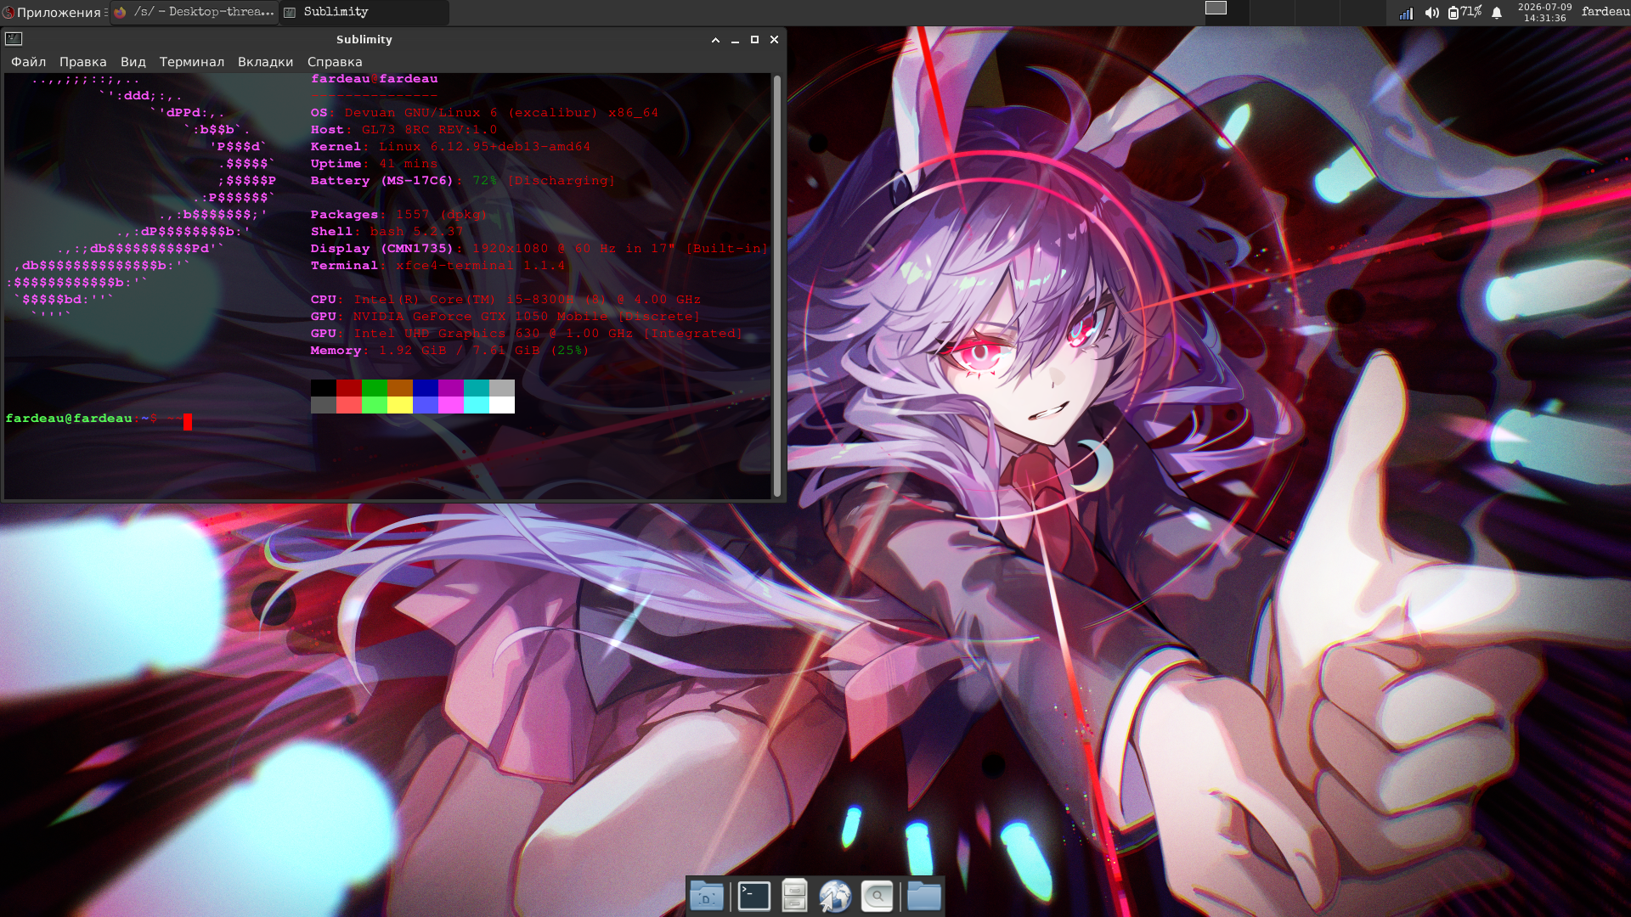Click the "Battery (MS-17C6)" line
This screenshot has height=917, width=1631.
pos(463,181)
